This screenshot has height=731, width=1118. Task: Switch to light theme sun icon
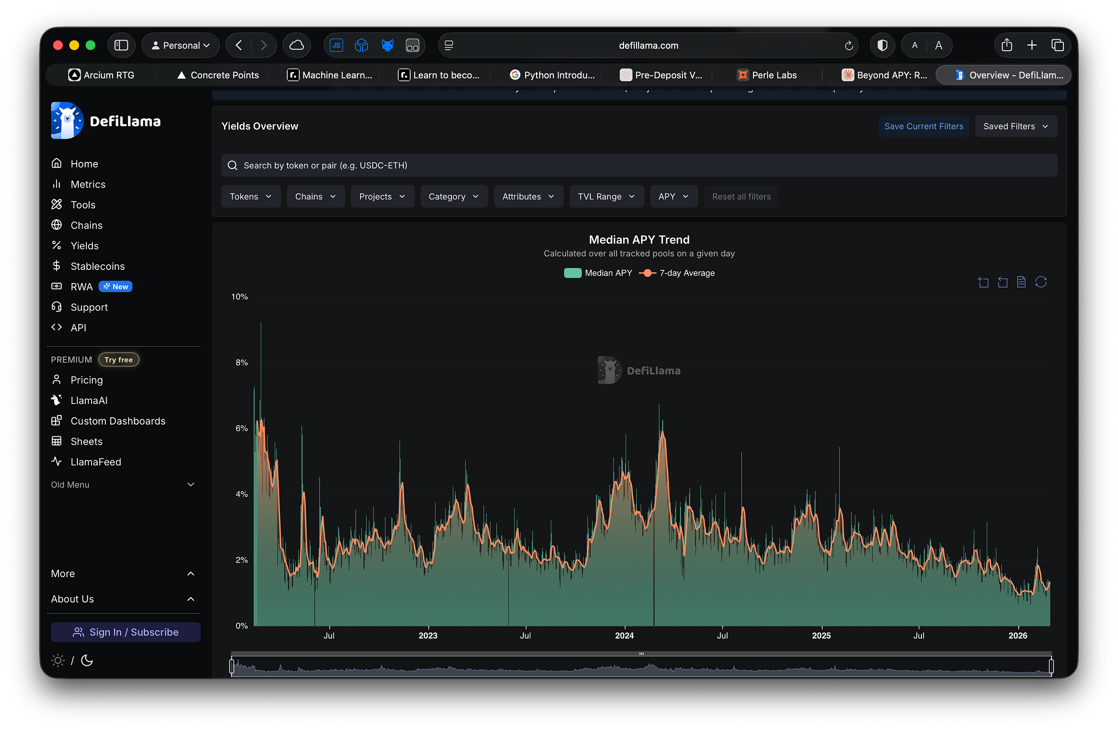click(x=58, y=661)
